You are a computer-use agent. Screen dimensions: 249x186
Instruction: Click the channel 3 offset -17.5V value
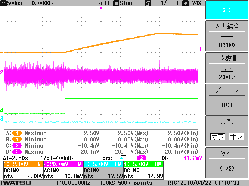tap(114, 176)
